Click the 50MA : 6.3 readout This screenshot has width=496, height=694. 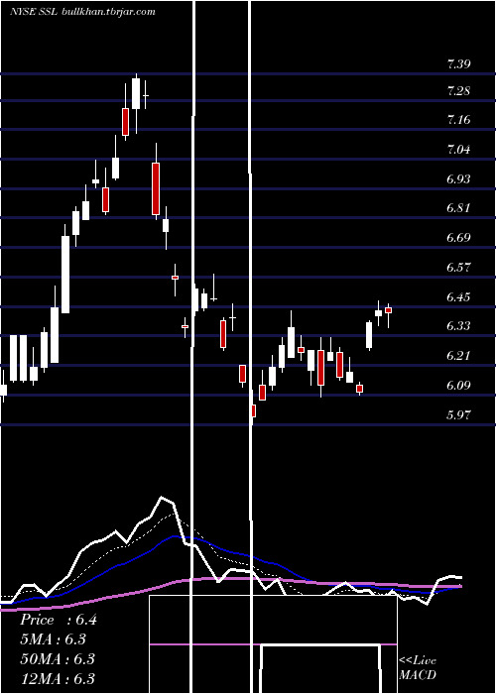pos(58,659)
